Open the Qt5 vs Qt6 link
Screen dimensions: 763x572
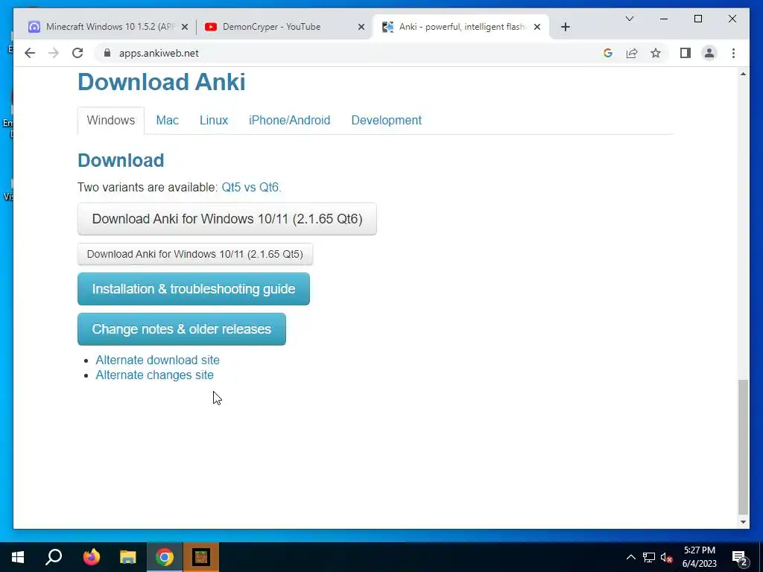(x=252, y=187)
